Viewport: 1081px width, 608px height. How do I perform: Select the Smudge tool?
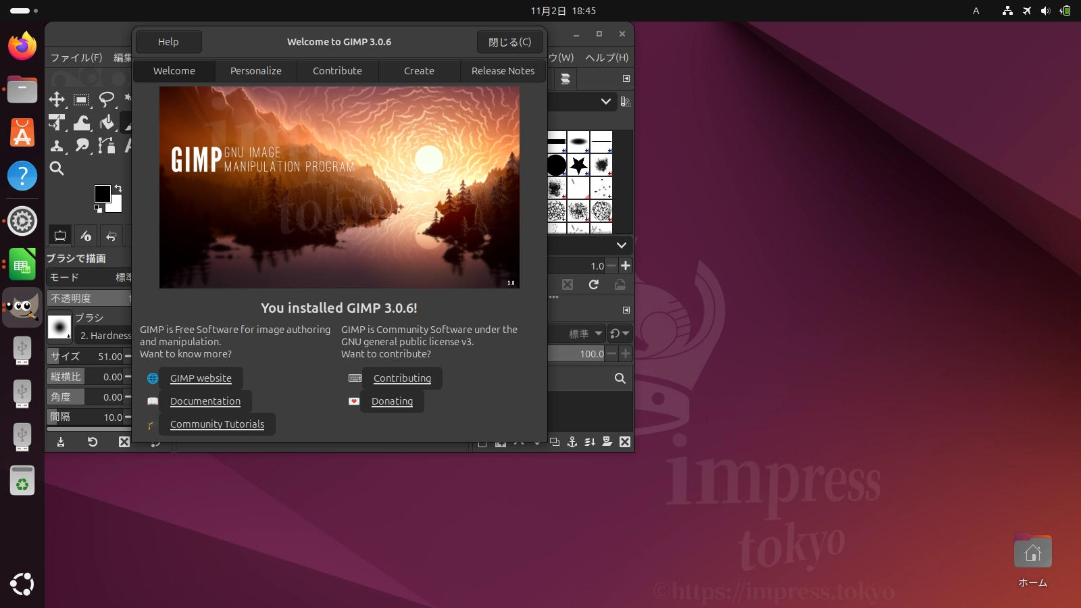[82, 146]
